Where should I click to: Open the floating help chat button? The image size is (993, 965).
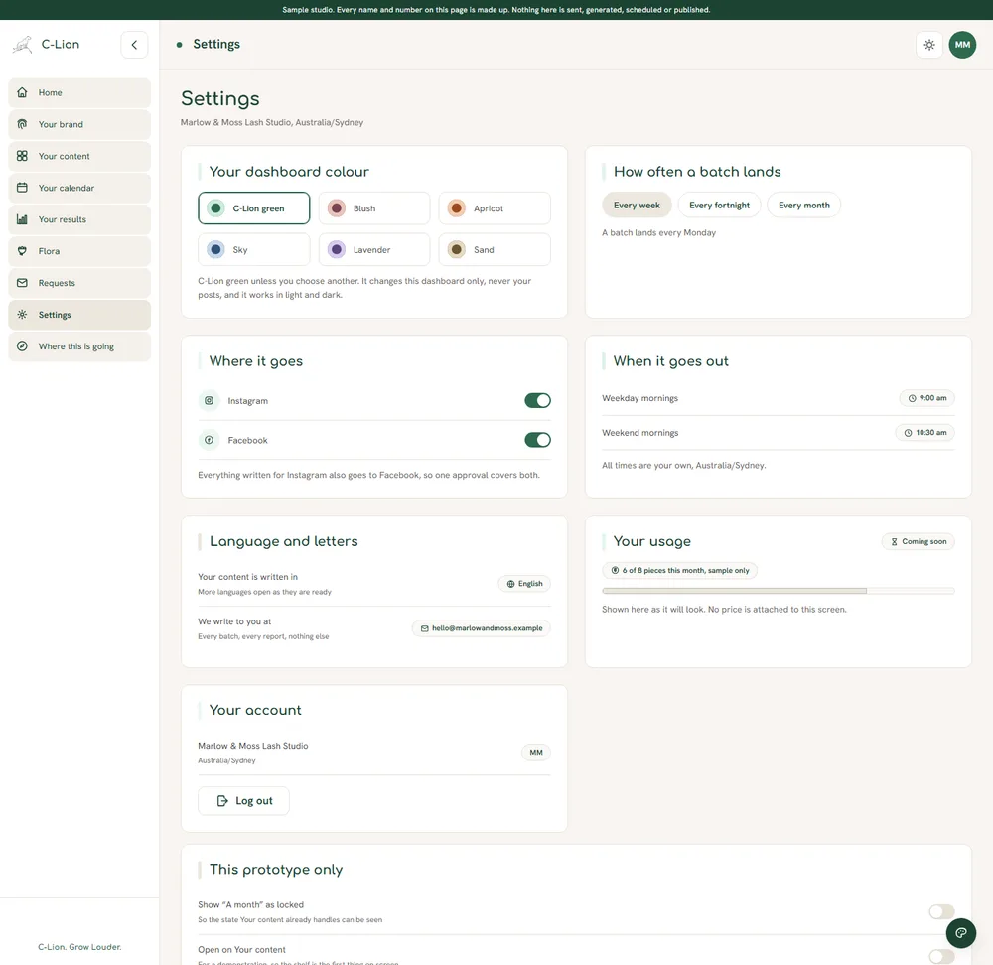961,933
